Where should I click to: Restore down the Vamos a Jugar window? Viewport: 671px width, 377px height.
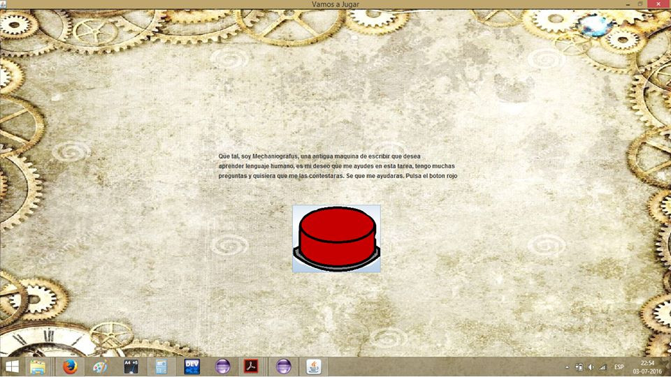coord(641,4)
